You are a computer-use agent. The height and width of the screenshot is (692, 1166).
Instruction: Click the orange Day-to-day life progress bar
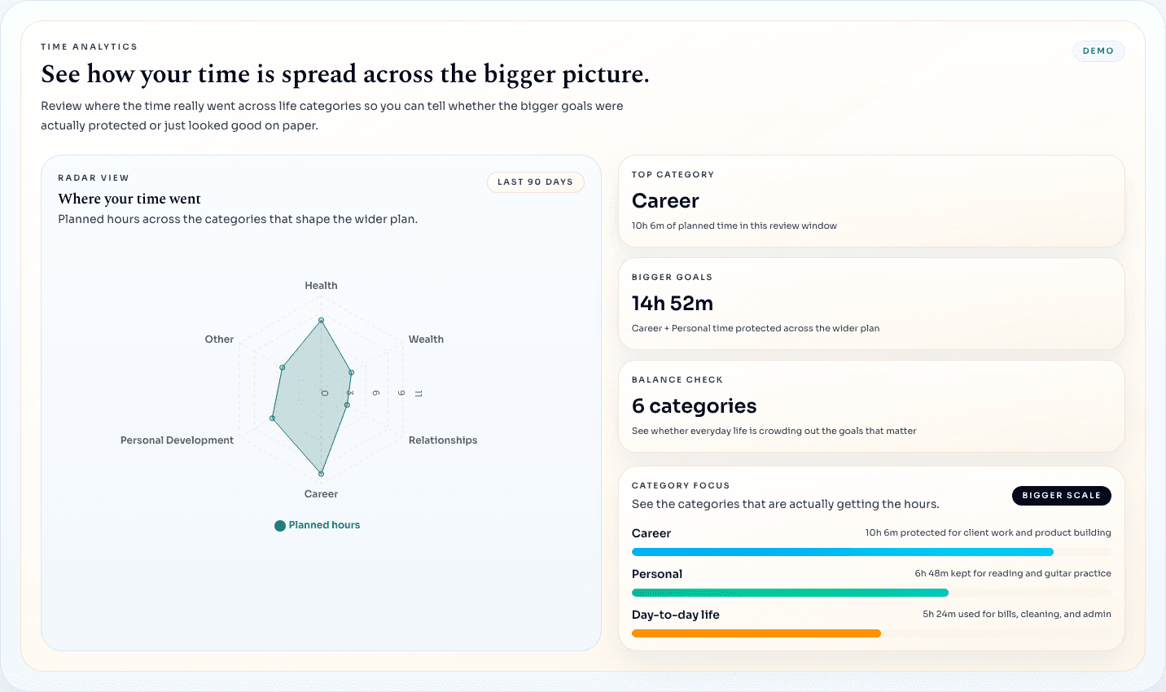[x=756, y=633]
